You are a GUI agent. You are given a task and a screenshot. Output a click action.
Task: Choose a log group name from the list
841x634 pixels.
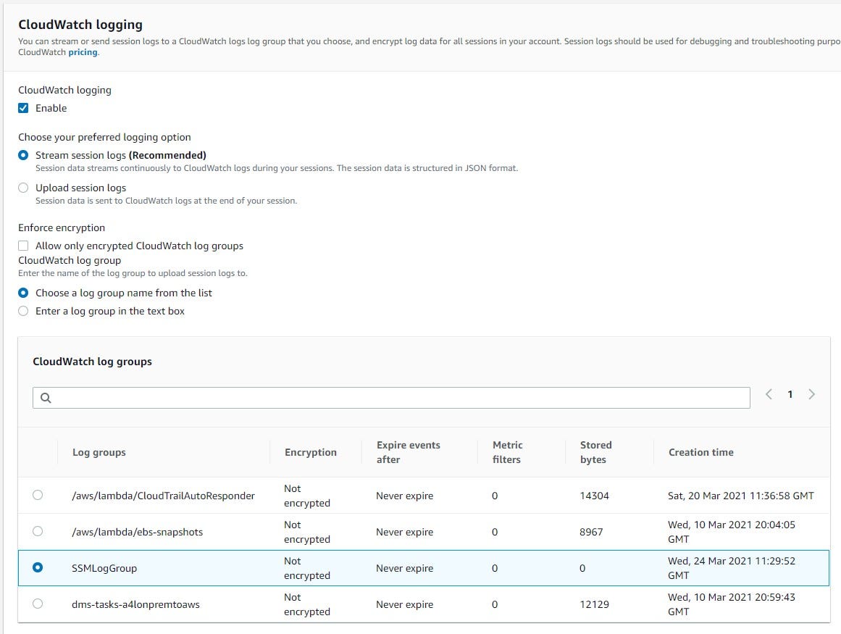[x=23, y=293]
